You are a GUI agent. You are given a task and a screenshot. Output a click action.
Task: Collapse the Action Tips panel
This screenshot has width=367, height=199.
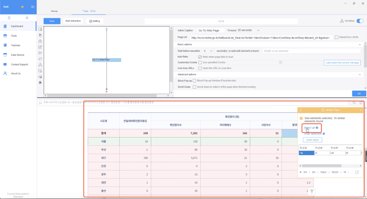pyautogui.click(x=361, y=110)
